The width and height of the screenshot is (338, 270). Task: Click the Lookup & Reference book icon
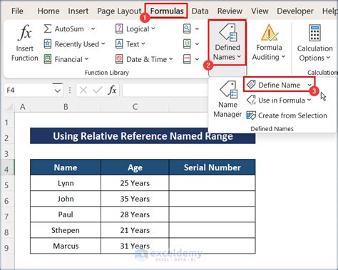click(187, 28)
